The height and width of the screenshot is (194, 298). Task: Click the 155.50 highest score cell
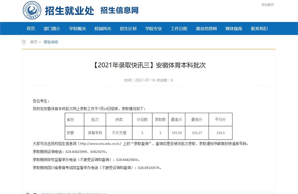click(x=177, y=133)
